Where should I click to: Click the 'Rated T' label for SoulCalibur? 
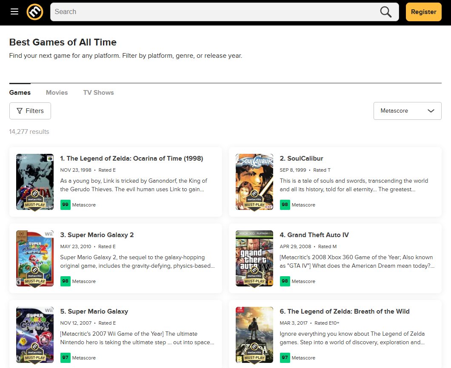pyautogui.click(x=322, y=170)
